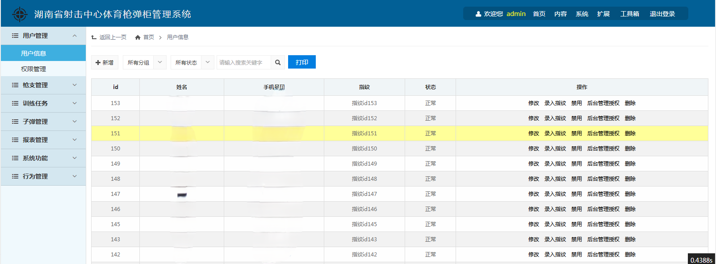Expand the 报表管理 chevron
This screenshot has width=716, height=264.
click(75, 140)
